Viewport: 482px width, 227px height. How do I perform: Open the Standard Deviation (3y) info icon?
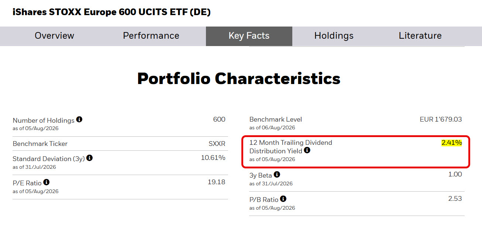89,158
